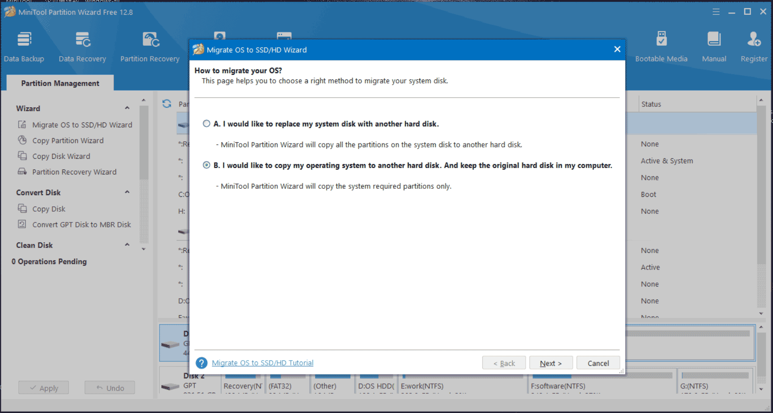Choose option B copy operating system
The image size is (773, 413).
coord(206,165)
